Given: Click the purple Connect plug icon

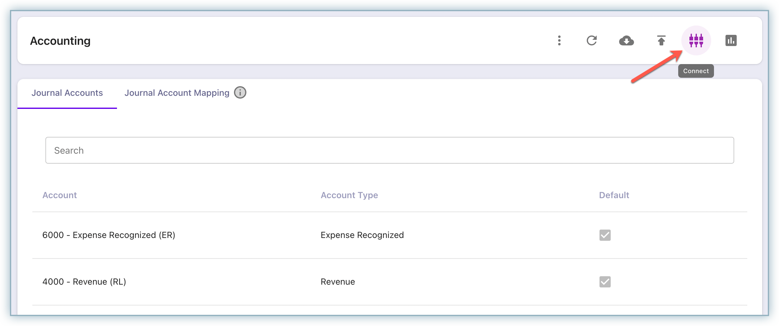Looking at the screenshot, I should click(696, 40).
